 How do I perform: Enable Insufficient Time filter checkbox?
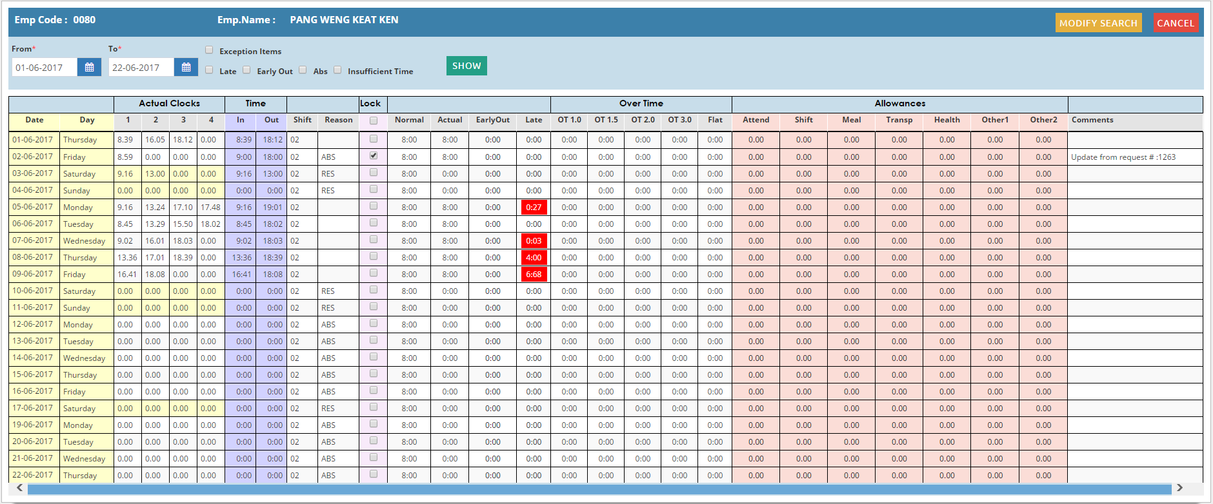click(x=337, y=70)
